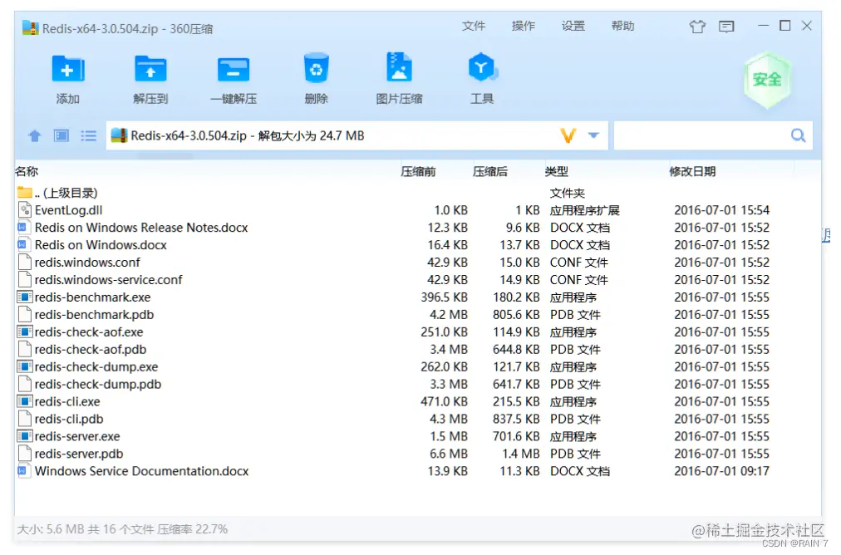Sort by the 压缩前 column header
Viewport: 841px width, 555px height.
click(418, 172)
